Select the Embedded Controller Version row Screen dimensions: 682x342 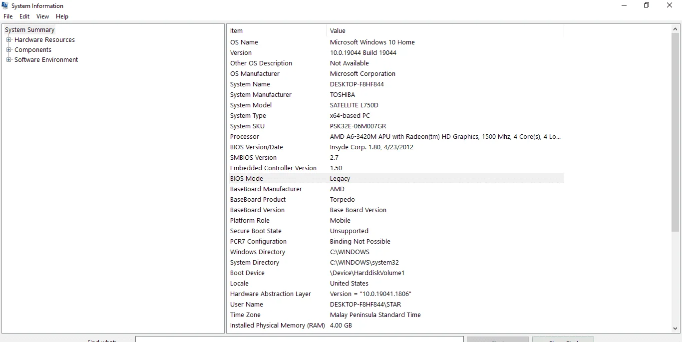(395, 168)
